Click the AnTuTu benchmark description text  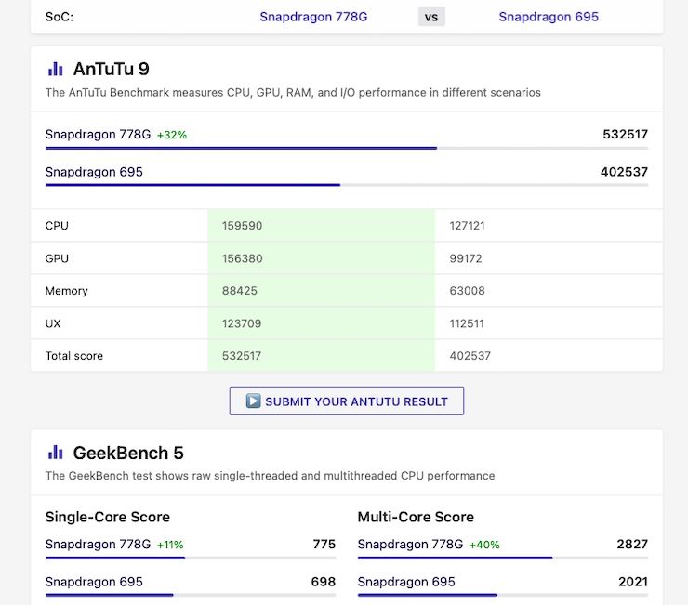pyautogui.click(x=293, y=93)
